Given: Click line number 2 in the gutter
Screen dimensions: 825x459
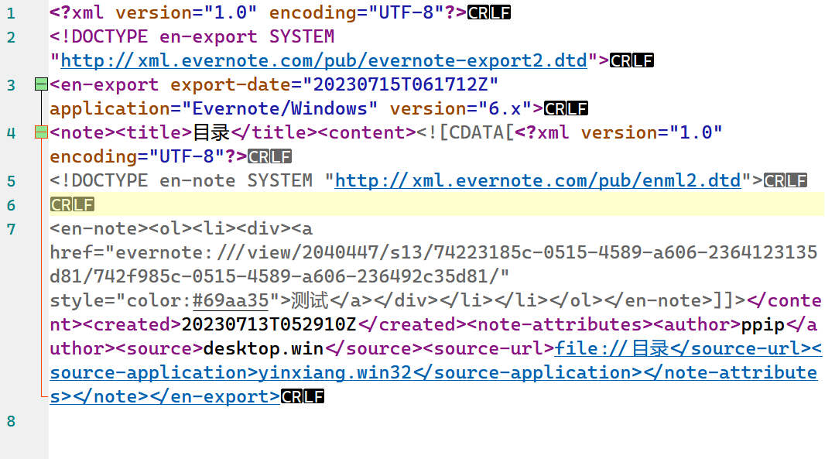Looking at the screenshot, I should [11, 37].
